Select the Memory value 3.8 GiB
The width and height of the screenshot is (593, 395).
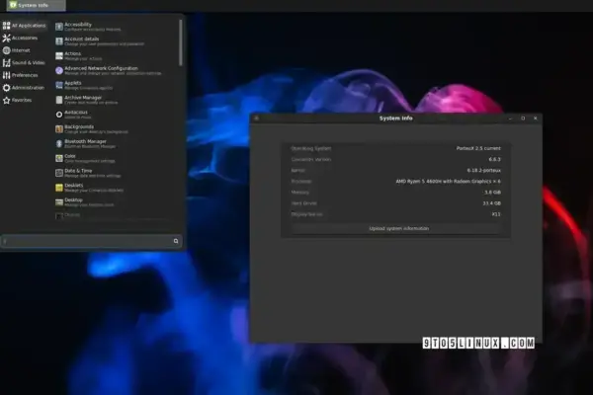pyautogui.click(x=493, y=193)
